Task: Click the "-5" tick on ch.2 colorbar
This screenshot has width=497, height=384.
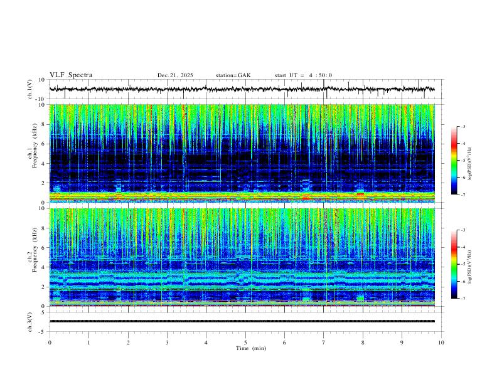Action: (463, 264)
